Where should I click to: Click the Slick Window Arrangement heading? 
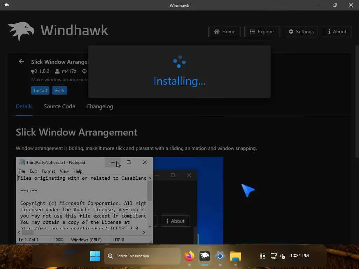tap(77, 132)
